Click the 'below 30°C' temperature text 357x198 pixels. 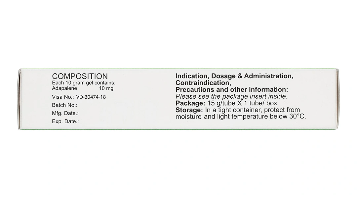(x=291, y=116)
